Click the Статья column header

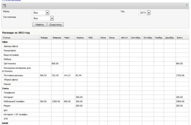[x=7, y=37]
